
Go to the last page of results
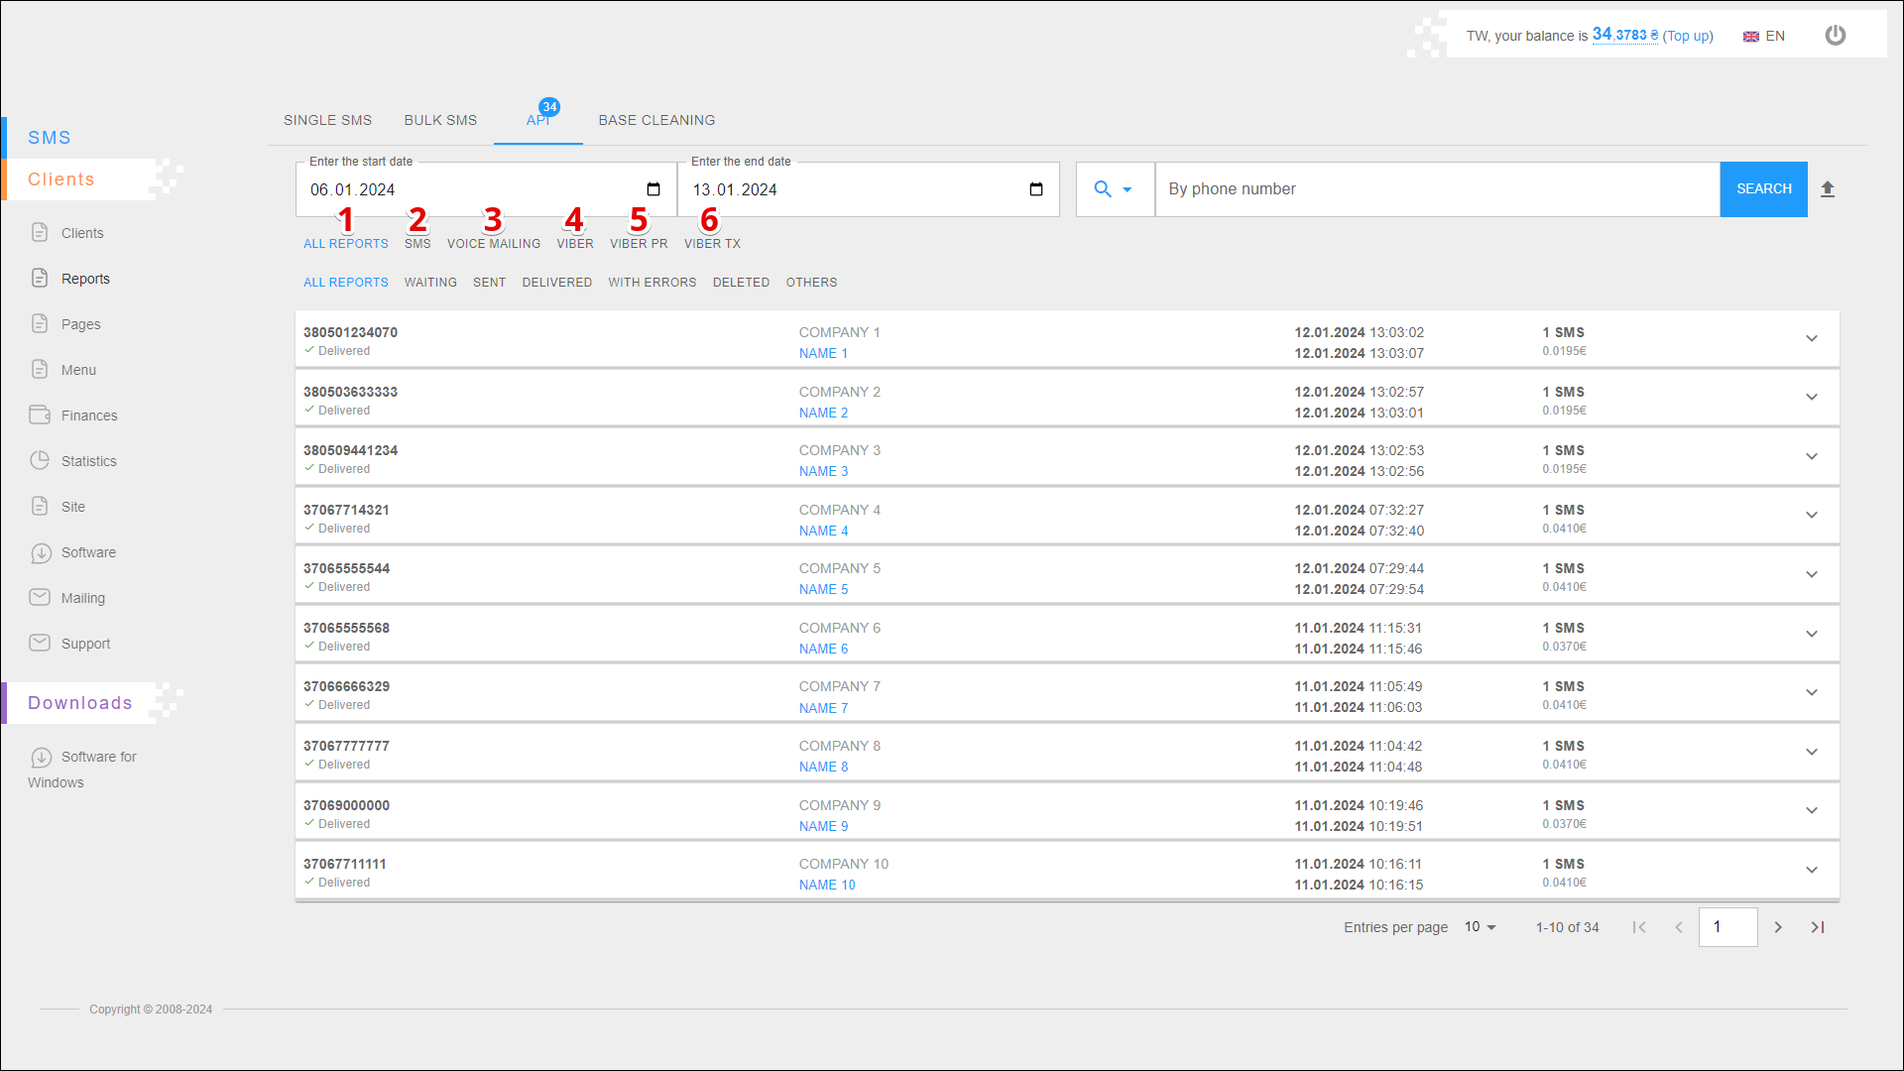(x=1818, y=927)
